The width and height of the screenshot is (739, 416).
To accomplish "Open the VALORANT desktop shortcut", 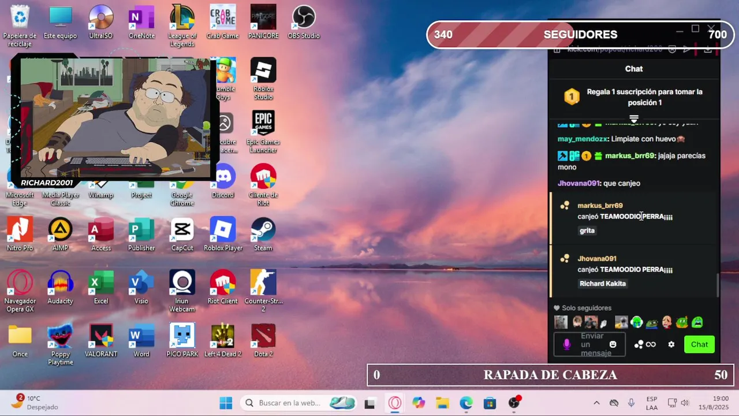I will [101, 341].
